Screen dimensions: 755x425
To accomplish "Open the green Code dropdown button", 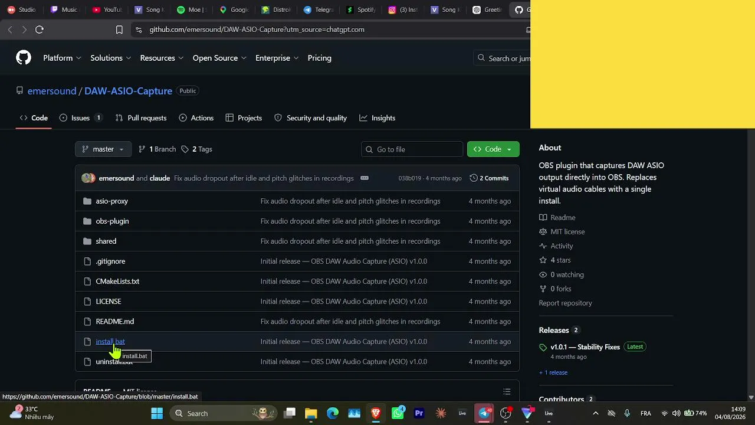I will click(493, 149).
